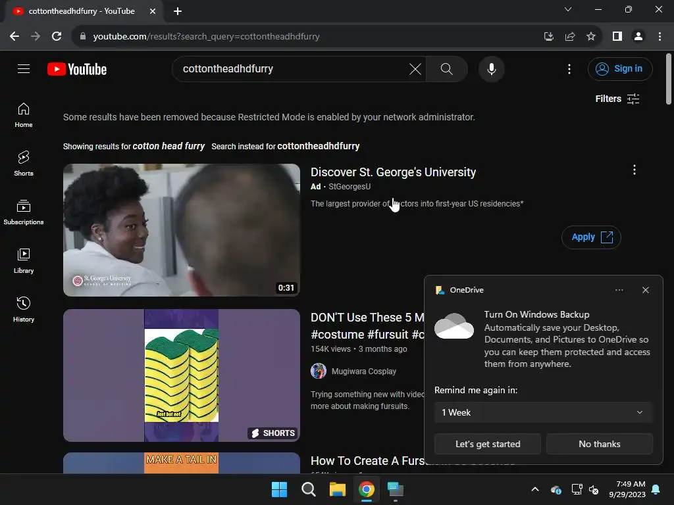Click Let's get started in OneDrive

[488, 444]
